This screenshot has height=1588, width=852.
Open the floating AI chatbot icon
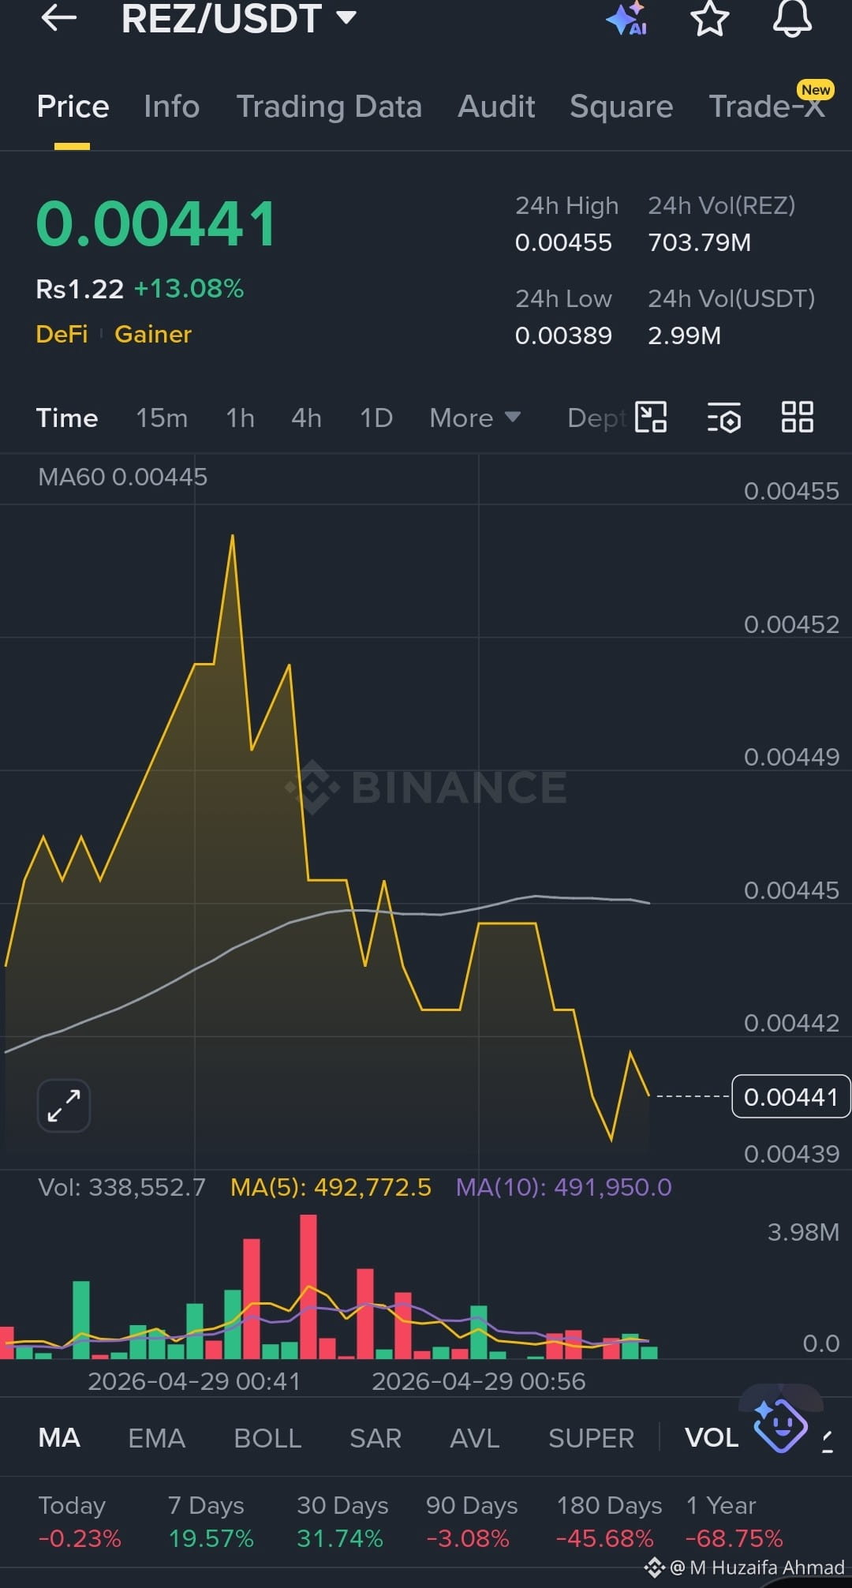click(779, 1425)
